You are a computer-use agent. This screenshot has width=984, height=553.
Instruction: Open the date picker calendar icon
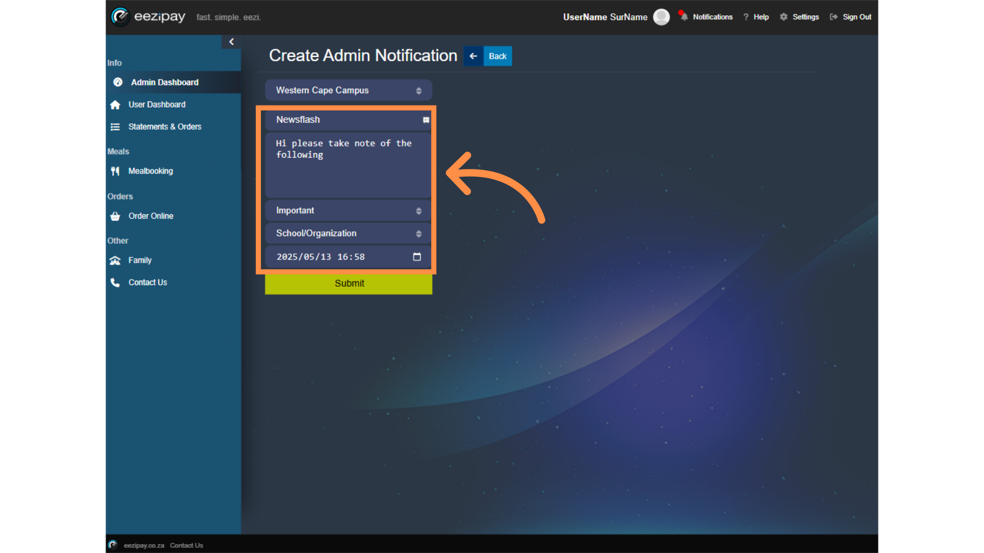tap(417, 257)
